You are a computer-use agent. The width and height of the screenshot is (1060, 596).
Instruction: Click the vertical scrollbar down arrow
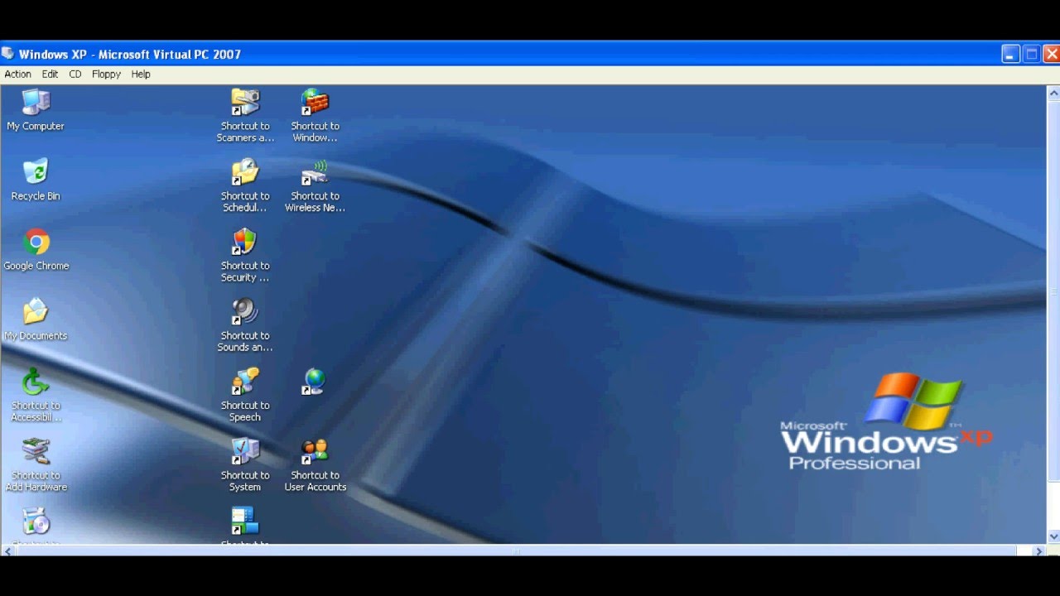click(x=1053, y=536)
